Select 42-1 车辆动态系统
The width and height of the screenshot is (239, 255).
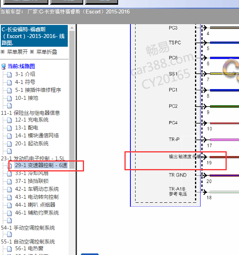(x=37, y=189)
